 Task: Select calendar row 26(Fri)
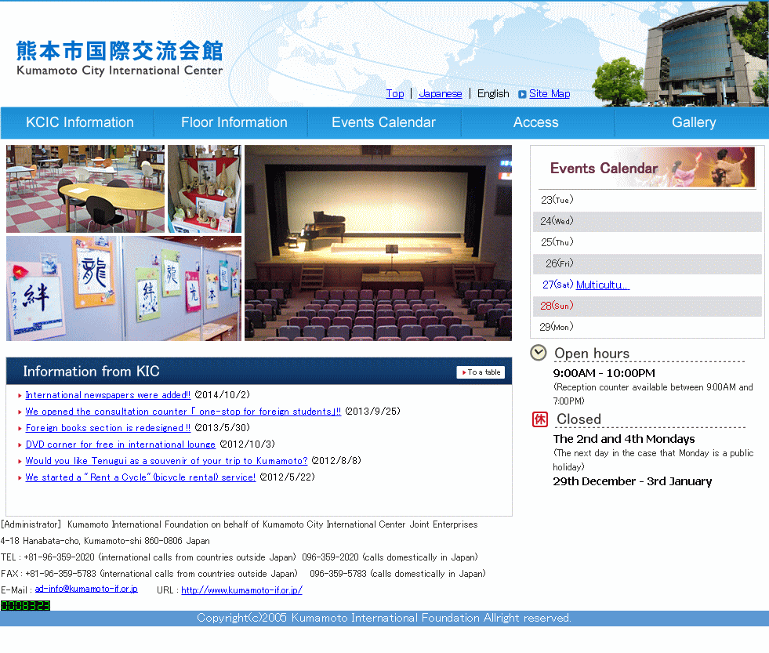tap(647, 263)
